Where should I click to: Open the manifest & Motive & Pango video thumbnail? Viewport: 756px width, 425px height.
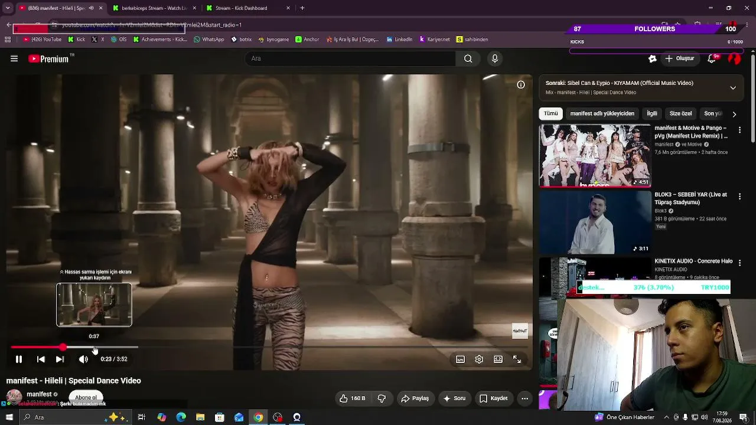click(x=595, y=156)
